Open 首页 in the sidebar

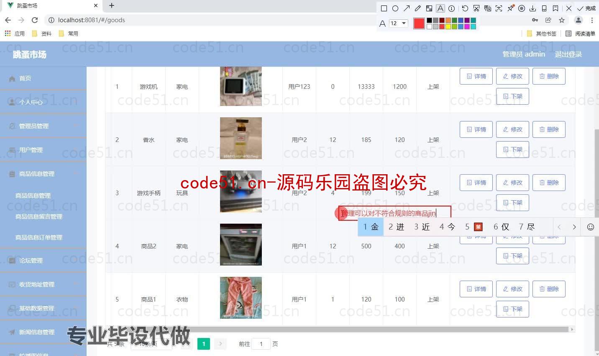[43, 78]
